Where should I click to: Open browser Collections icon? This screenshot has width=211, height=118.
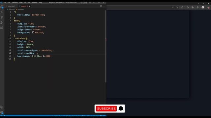pos(193,7)
